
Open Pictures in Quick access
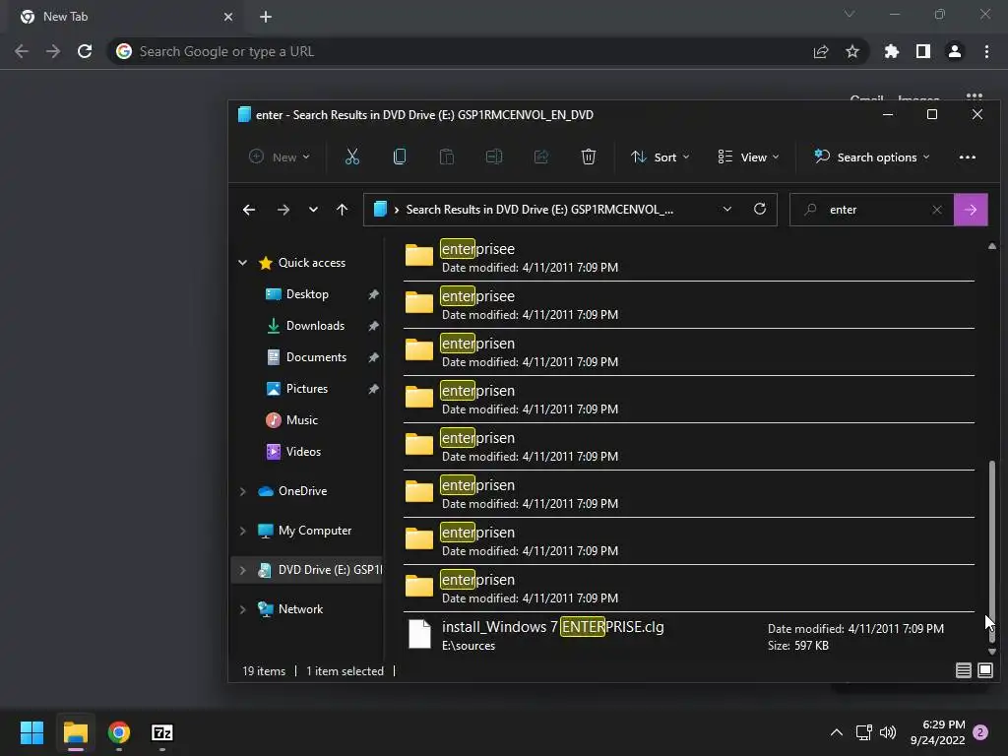pos(307,388)
